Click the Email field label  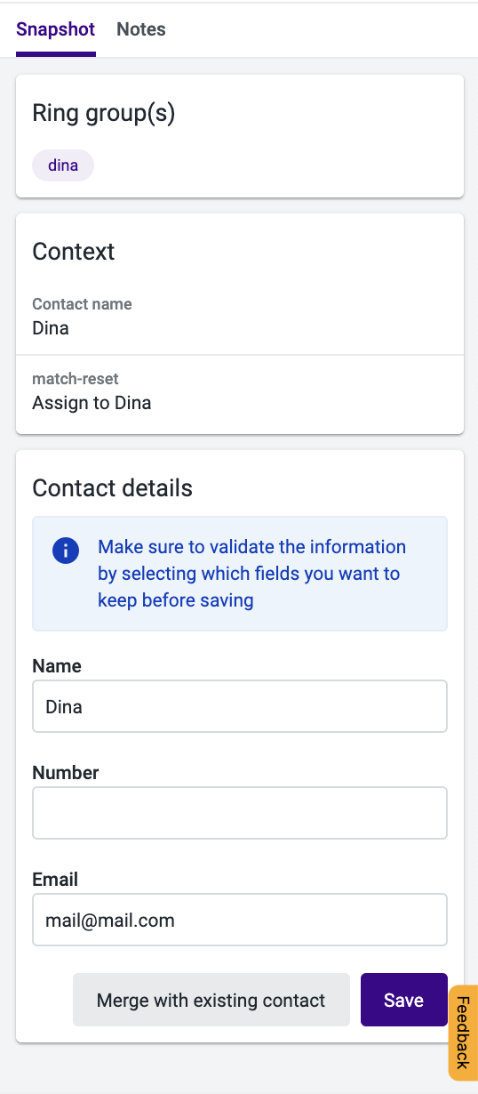[x=55, y=880]
